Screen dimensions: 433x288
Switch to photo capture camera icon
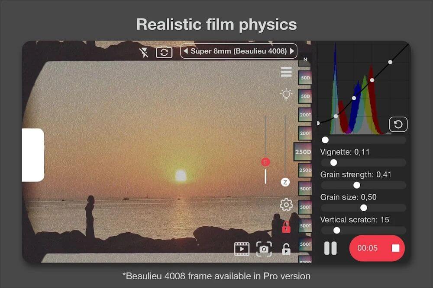pos(264,249)
